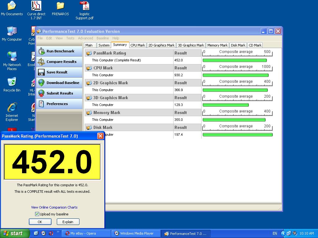Image resolution: width=318 pixels, height=238 pixels.
Task: Open the File menu
Action: (x=40, y=38)
